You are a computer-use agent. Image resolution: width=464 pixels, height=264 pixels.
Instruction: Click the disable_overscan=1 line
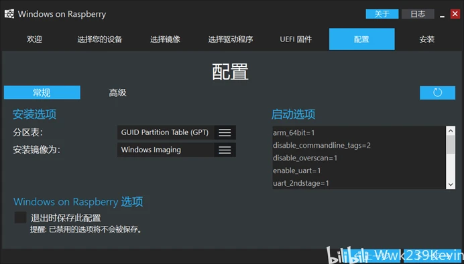point(305,158)
